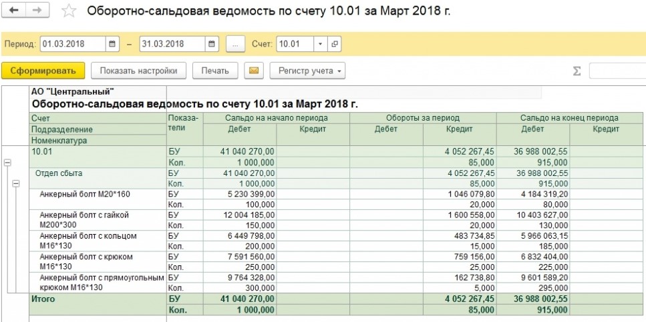The image size is (646, 322).
Task: Collapse the 10.01 account group
Action: click(7, 162)
